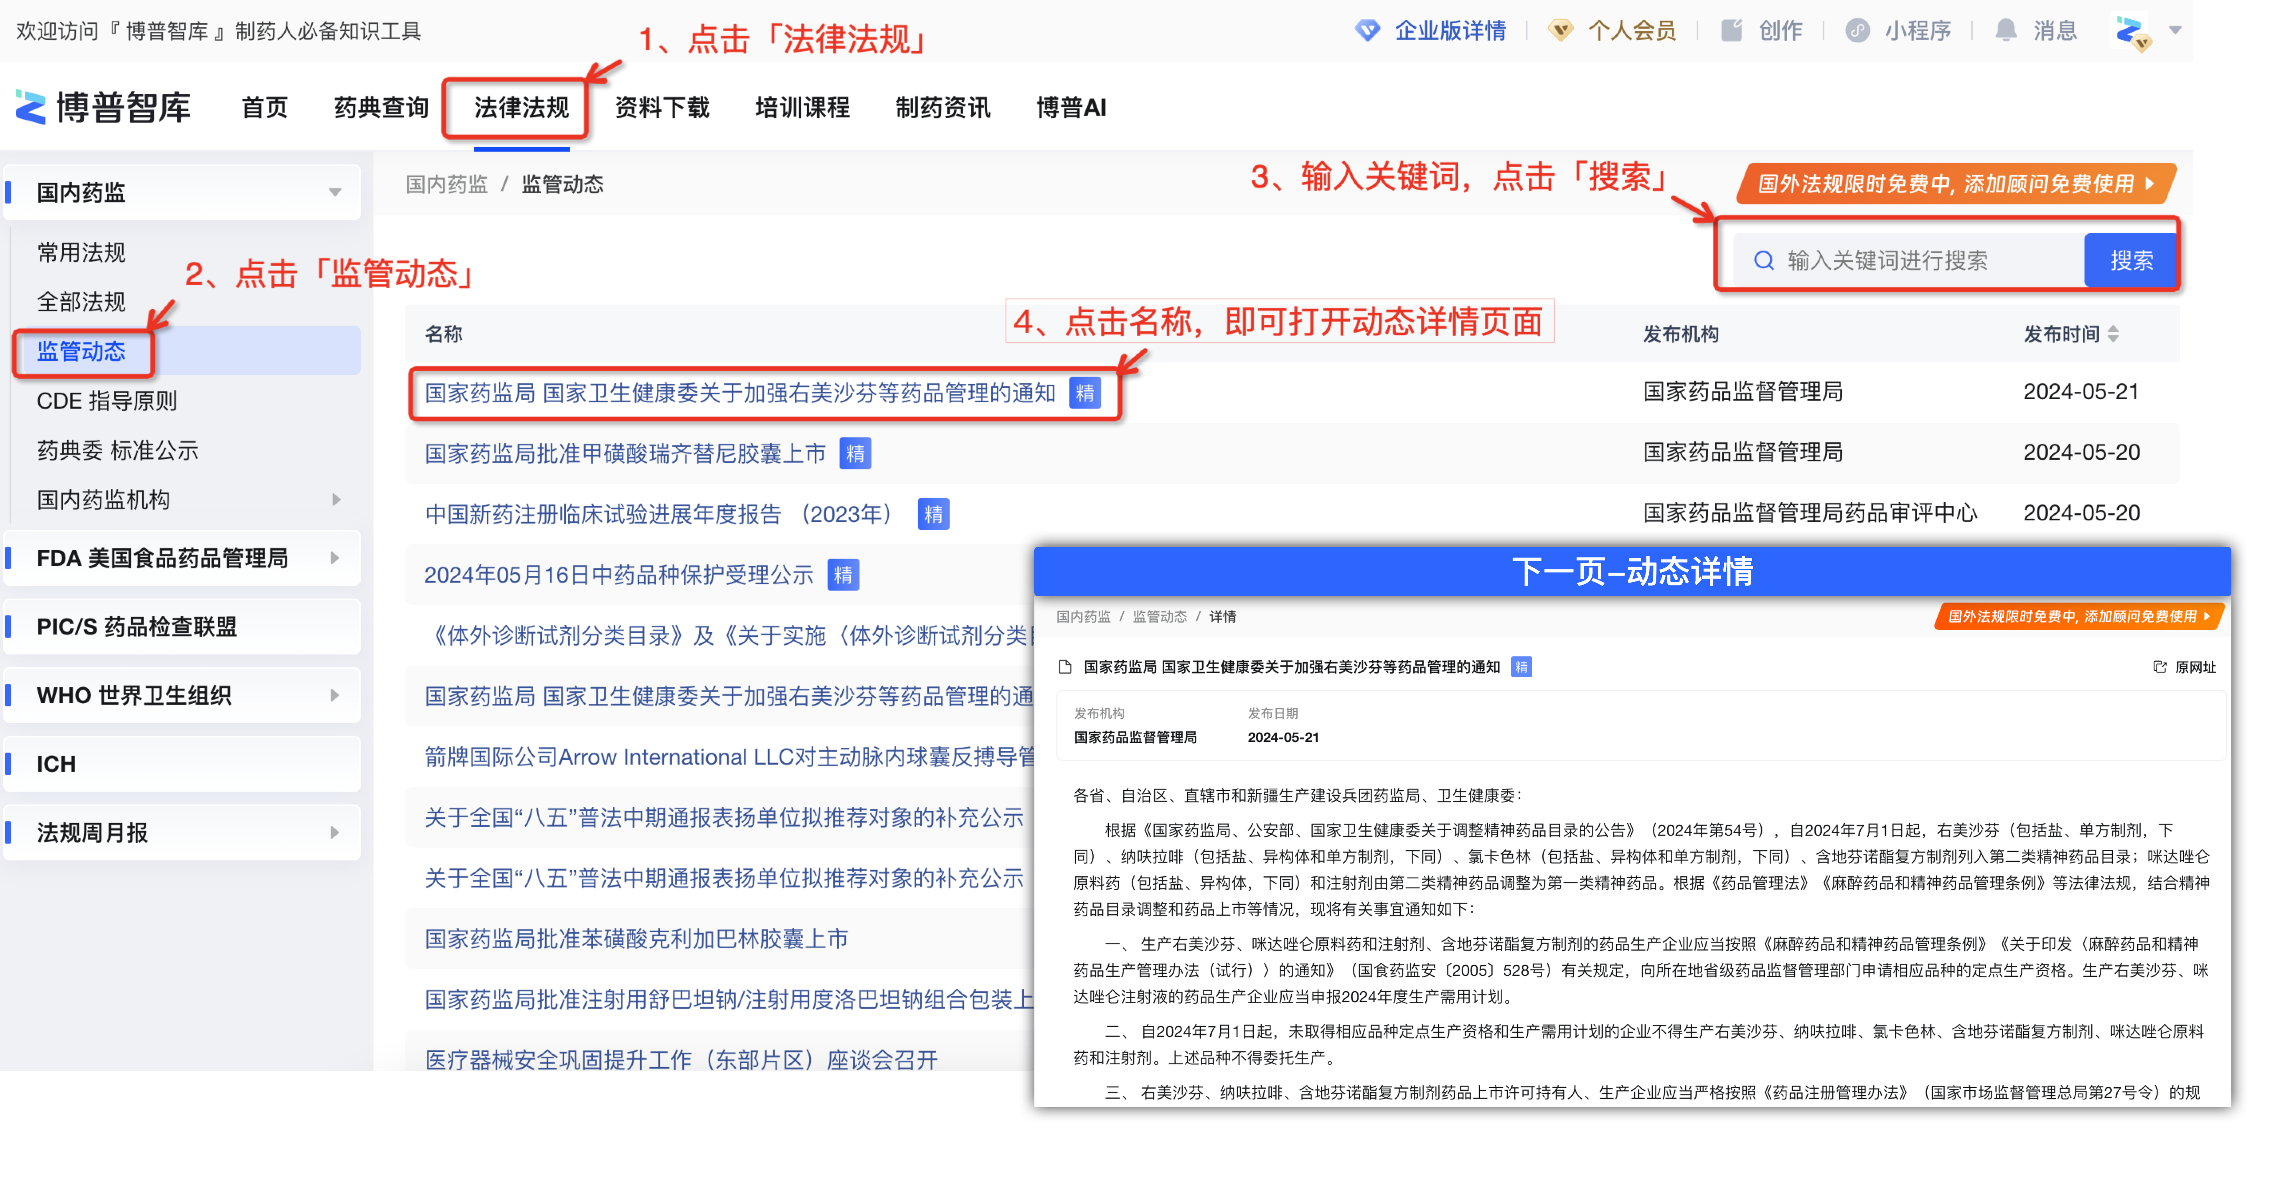The width and height of the screenshot is (2292, 1194).
Task: Select 药典委 标准公示 in sidebar
Action: click(x=117, y=450)
